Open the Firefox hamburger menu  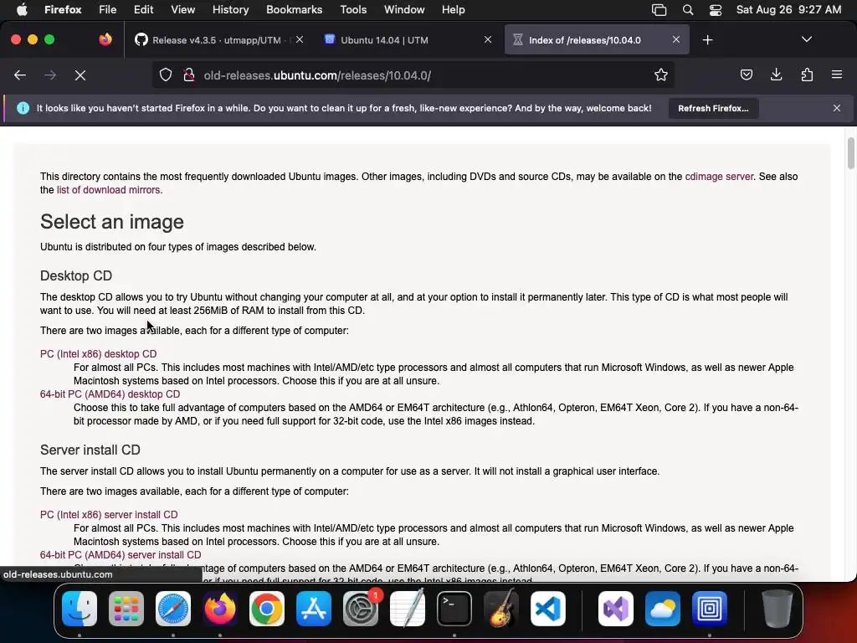click(x=837, y=75)
